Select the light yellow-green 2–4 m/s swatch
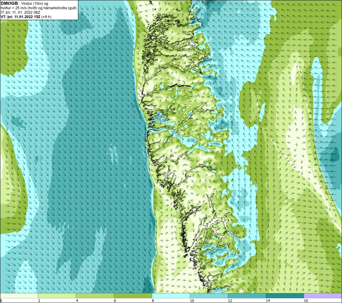This screenshot has height=303, width=342. tap(57, 296)
